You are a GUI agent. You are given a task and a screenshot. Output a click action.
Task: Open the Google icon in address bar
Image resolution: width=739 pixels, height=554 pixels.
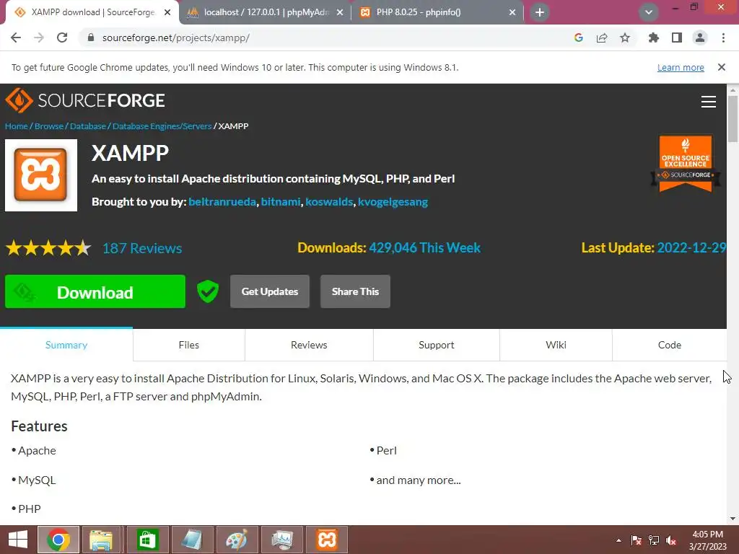pos(579,38)
